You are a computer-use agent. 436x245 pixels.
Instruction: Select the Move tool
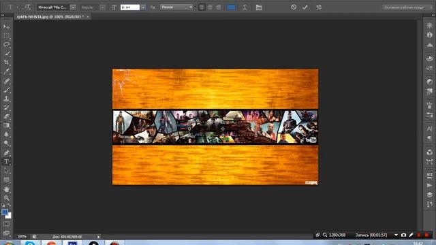click(x=6, y=27)
